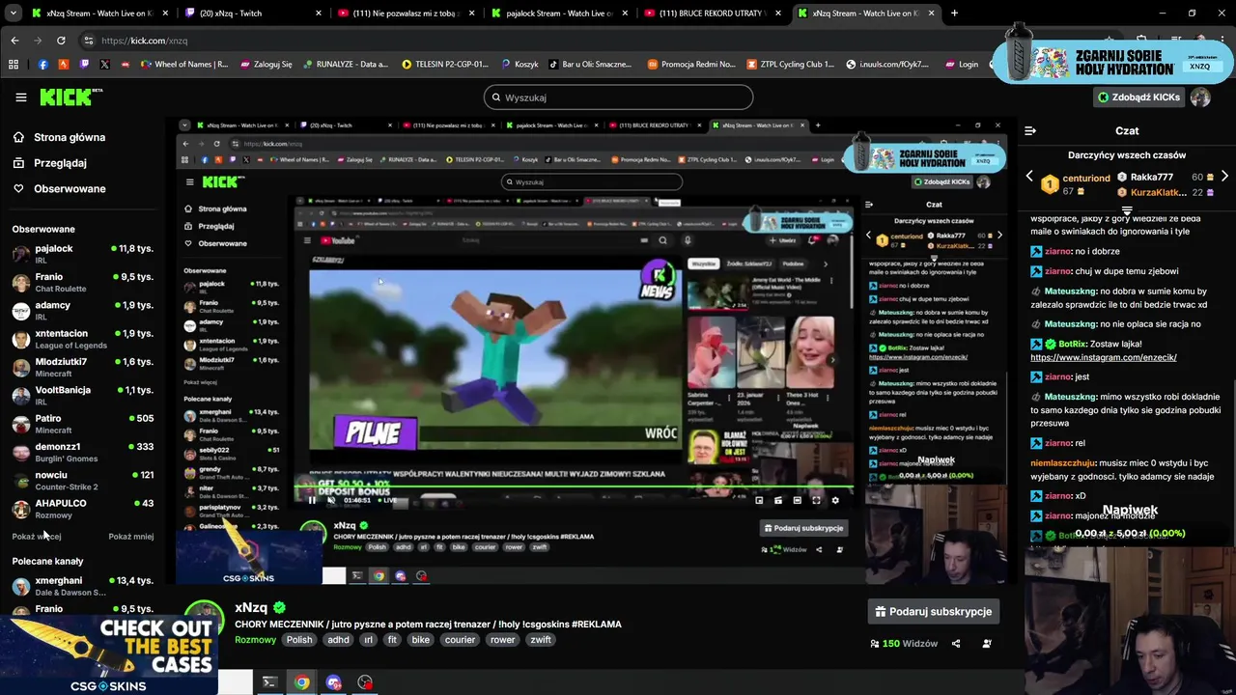1236x695 pixels.
Task: Click the verified badge next to xNzq
Action: click(279, 608)
